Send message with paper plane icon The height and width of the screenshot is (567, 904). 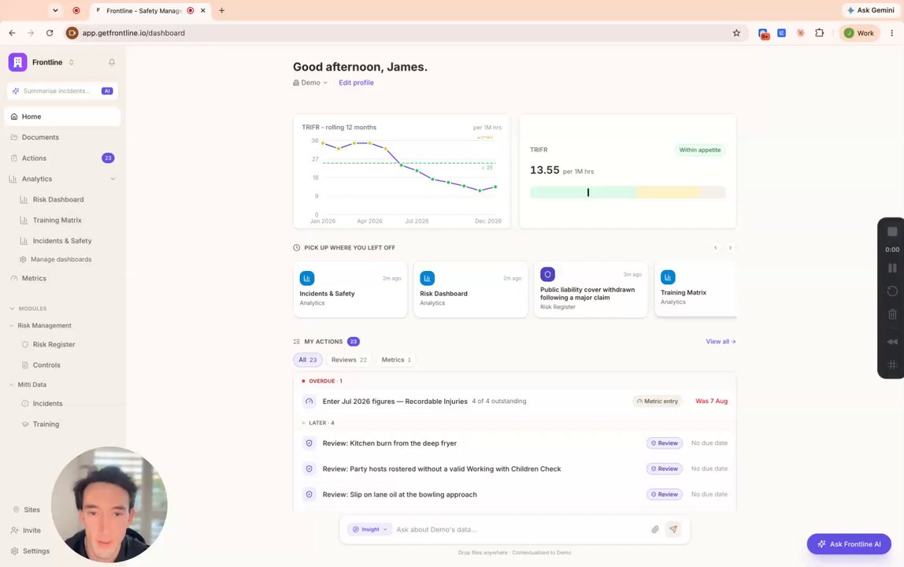(x=672, y=529)
